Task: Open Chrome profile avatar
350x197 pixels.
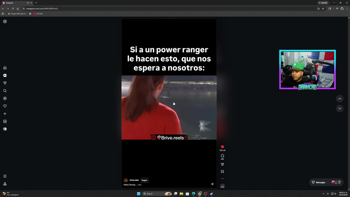Action: [342, 8]
